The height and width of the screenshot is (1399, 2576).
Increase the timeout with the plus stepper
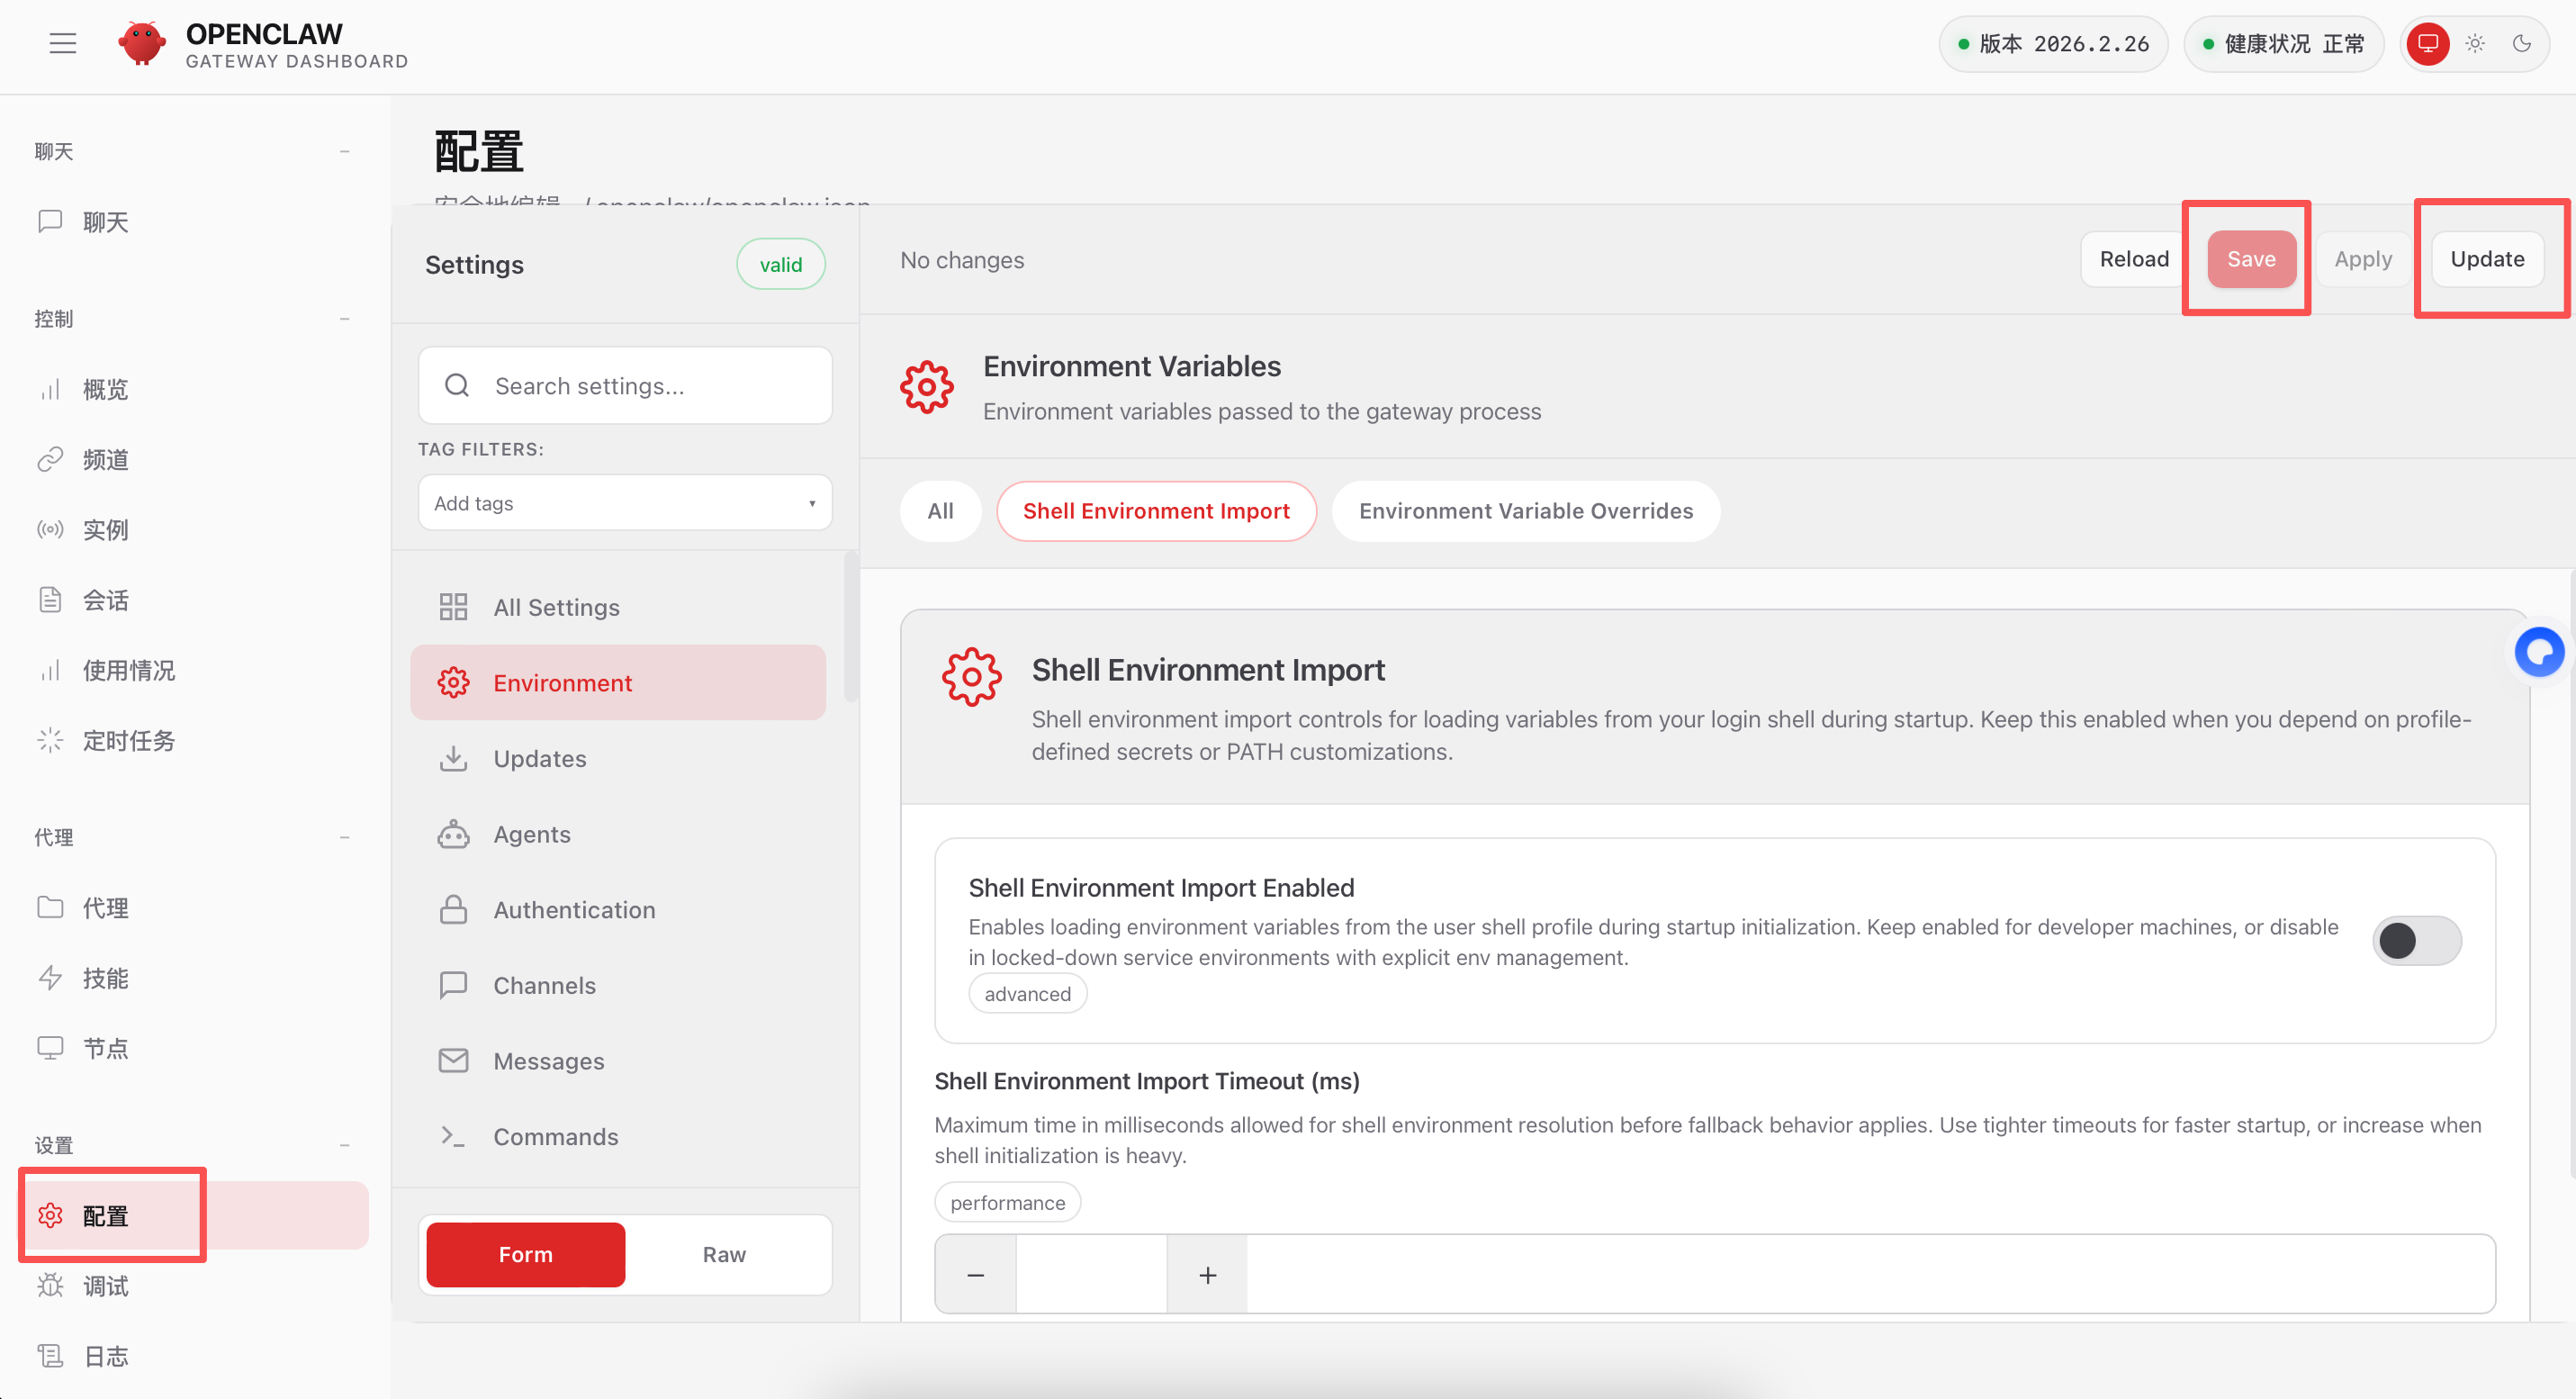(1207, 1274)
